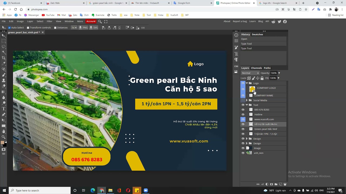Viewport: 346px width, 194px height.
Task: Open Opacity slider dropdown arrow
Action: tap(279, 73)
